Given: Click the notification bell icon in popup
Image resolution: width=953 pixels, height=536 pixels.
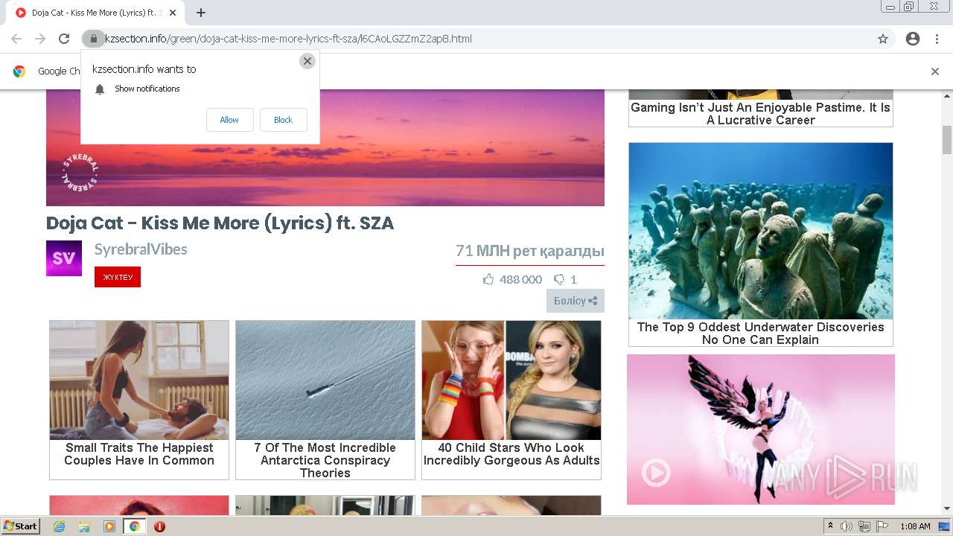Looking at the screenshot, I should [x=100, y=89].
